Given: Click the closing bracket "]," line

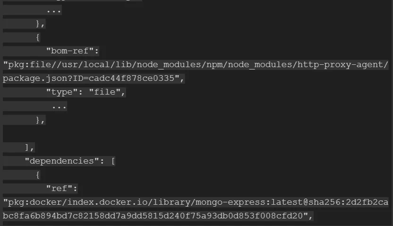Looking at the screenshot, I should [x=29, y=148].
